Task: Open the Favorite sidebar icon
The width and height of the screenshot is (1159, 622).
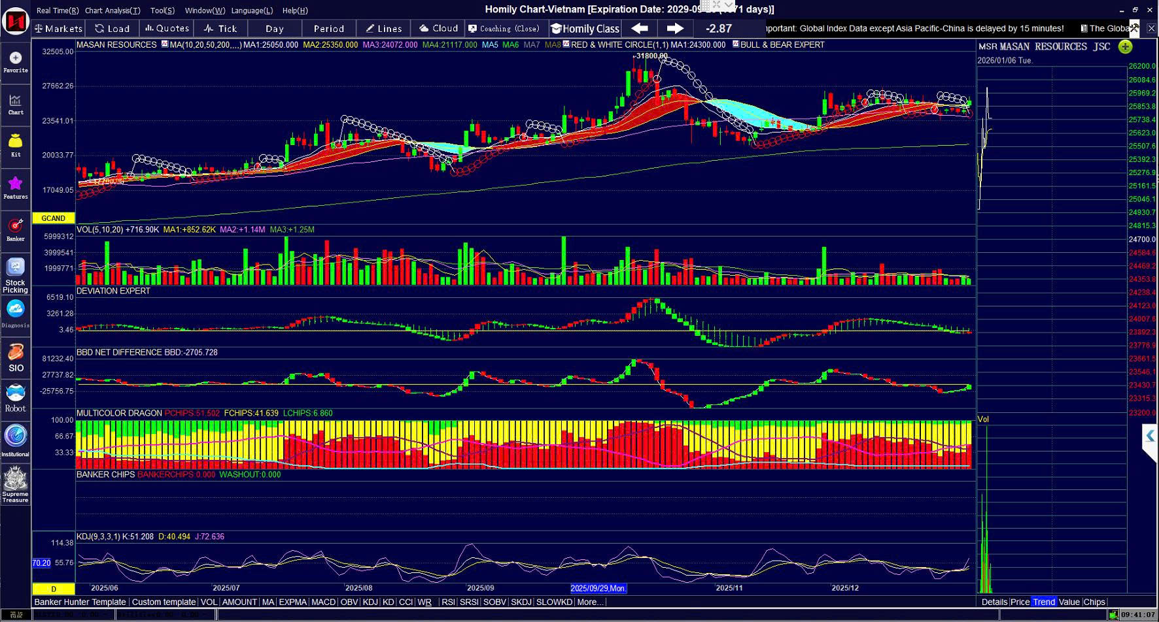Action: [16, 61]
